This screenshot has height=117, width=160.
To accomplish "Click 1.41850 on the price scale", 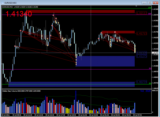I will click(155, 26).
